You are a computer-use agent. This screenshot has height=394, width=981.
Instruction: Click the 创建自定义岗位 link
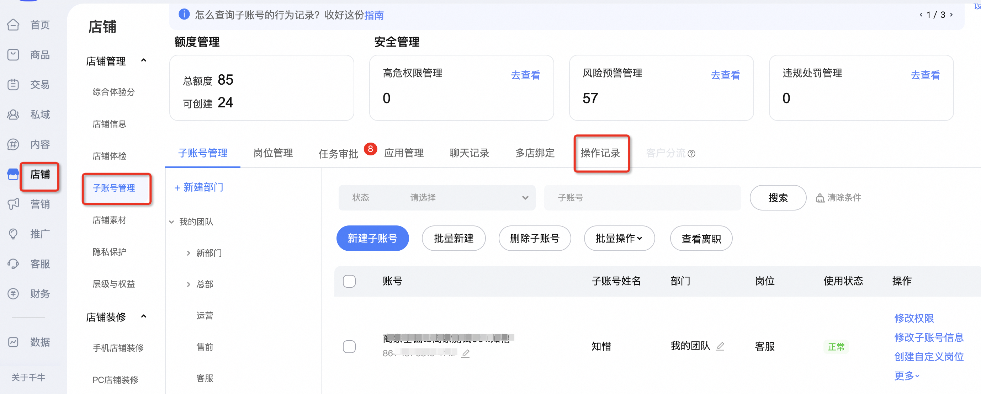(929, 357)
